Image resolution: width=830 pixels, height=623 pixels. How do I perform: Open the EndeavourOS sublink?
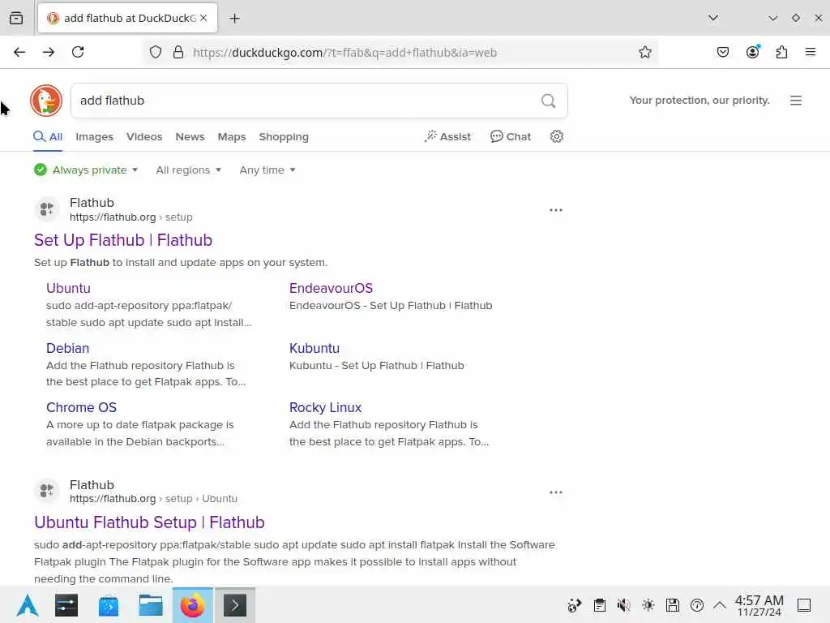click(331, 288)
